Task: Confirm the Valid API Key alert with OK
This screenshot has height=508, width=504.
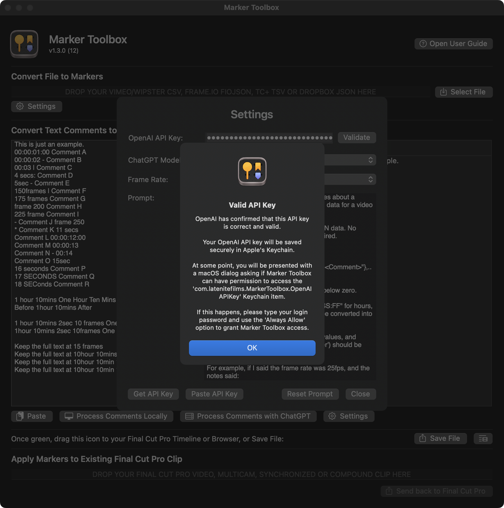Action: coord(252,348)
